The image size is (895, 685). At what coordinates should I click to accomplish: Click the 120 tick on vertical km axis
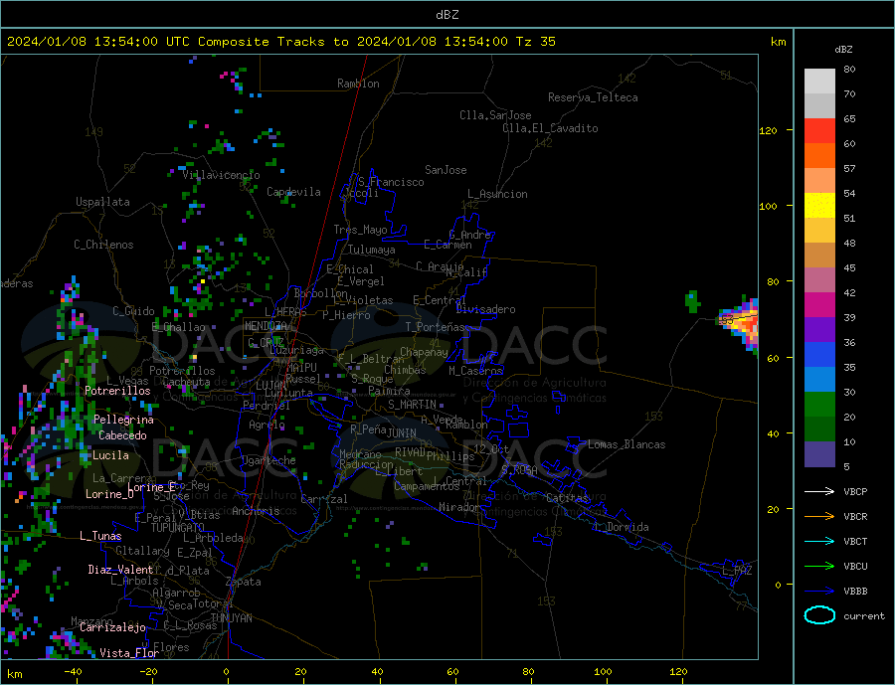pyautogui.click(x=769, y=130)
